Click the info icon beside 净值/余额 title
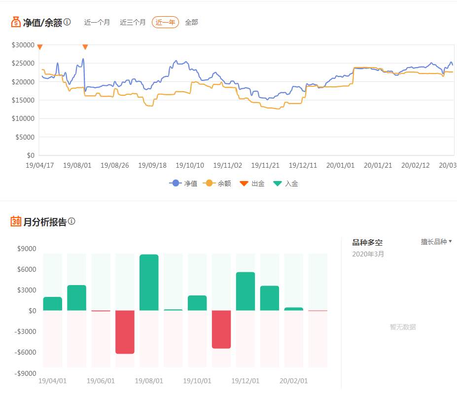The height and width of the screenshot is (400, 457). (67, 22)
